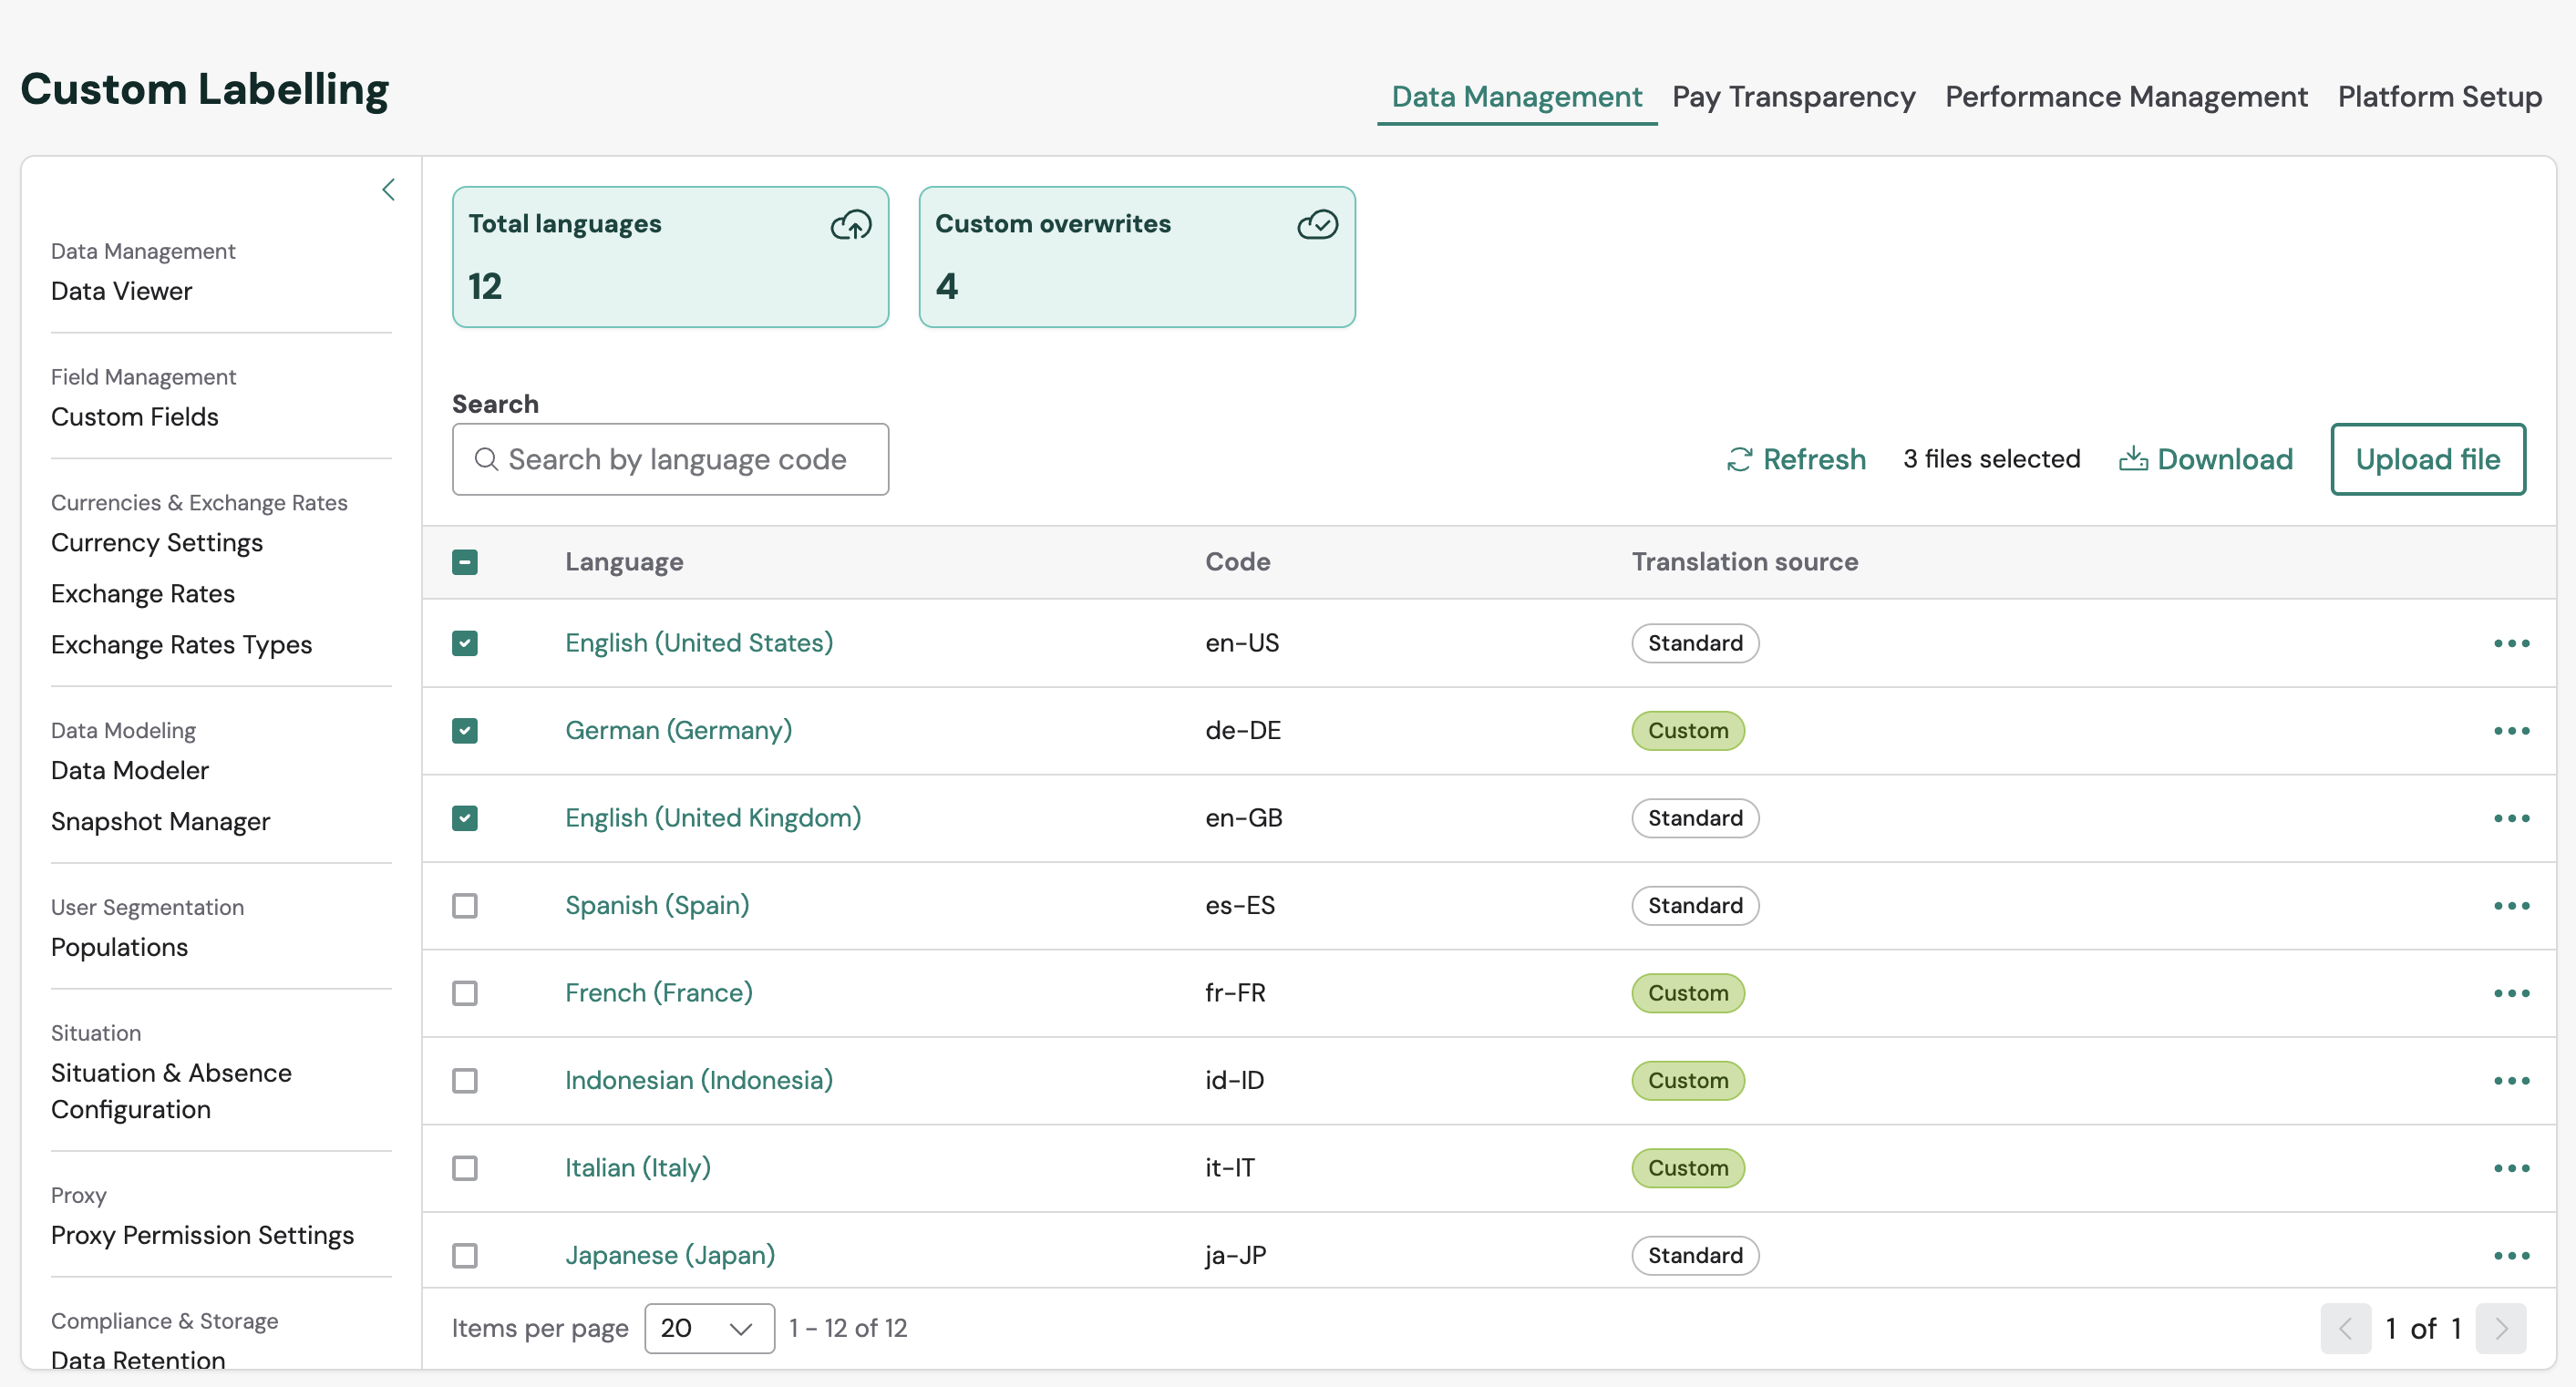Go to the previous page with the left arrow

2345,1328
